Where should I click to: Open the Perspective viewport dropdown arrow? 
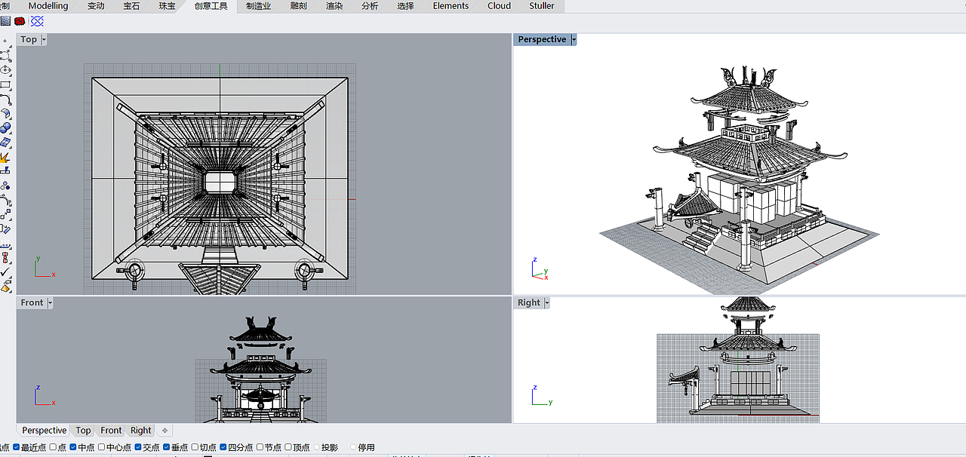pos(574,39)
